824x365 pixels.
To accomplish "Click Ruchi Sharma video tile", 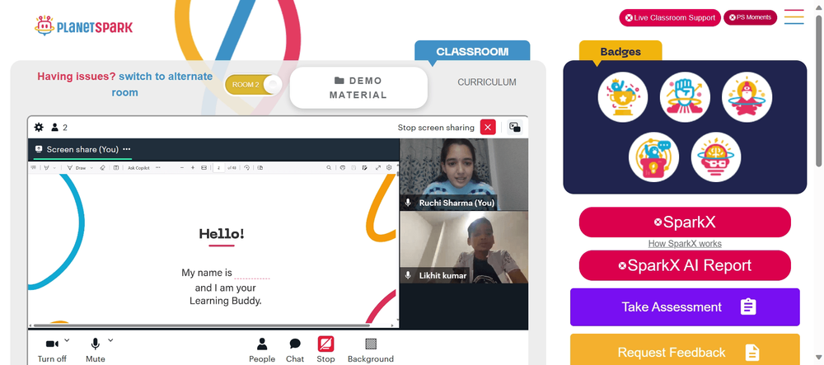I will pos(464,175).
